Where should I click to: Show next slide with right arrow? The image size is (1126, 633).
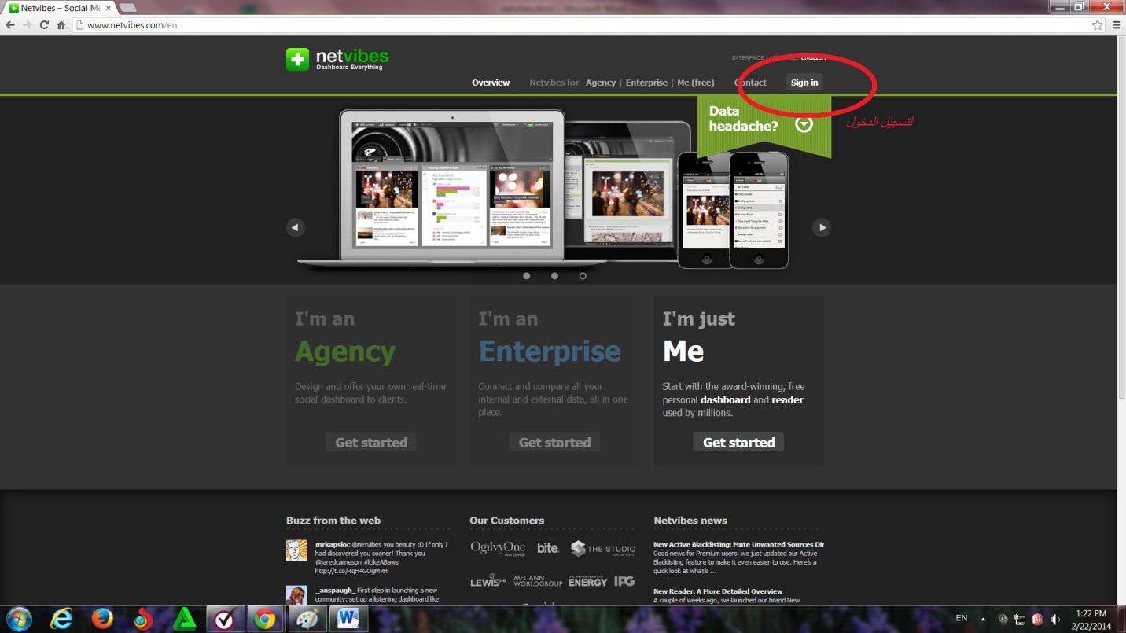822,227
